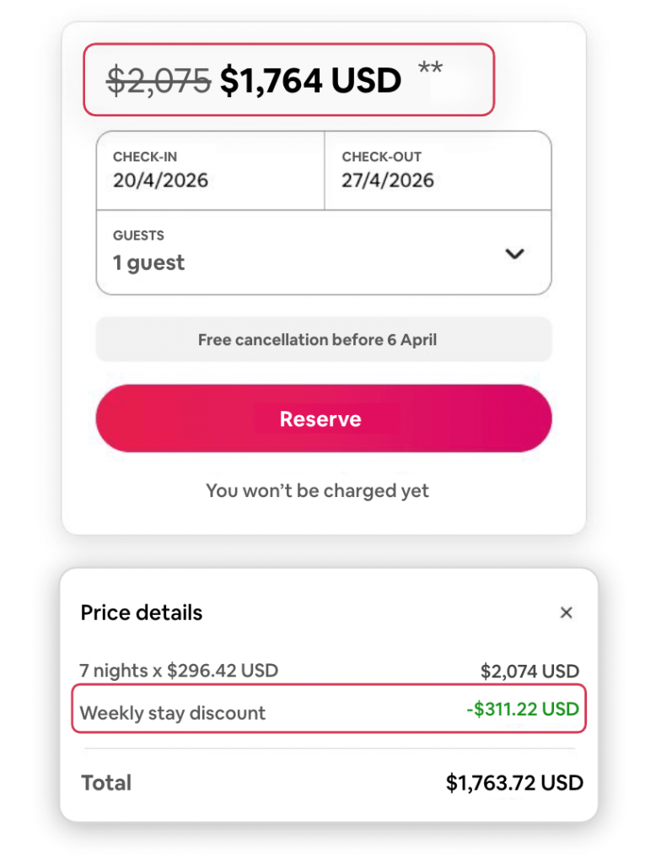
Task: Click the $2,074 USD nightly subtotal
Action: pos(530,672)
